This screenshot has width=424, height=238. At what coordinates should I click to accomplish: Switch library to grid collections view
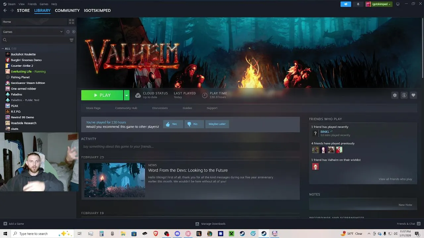pos(72,21)
